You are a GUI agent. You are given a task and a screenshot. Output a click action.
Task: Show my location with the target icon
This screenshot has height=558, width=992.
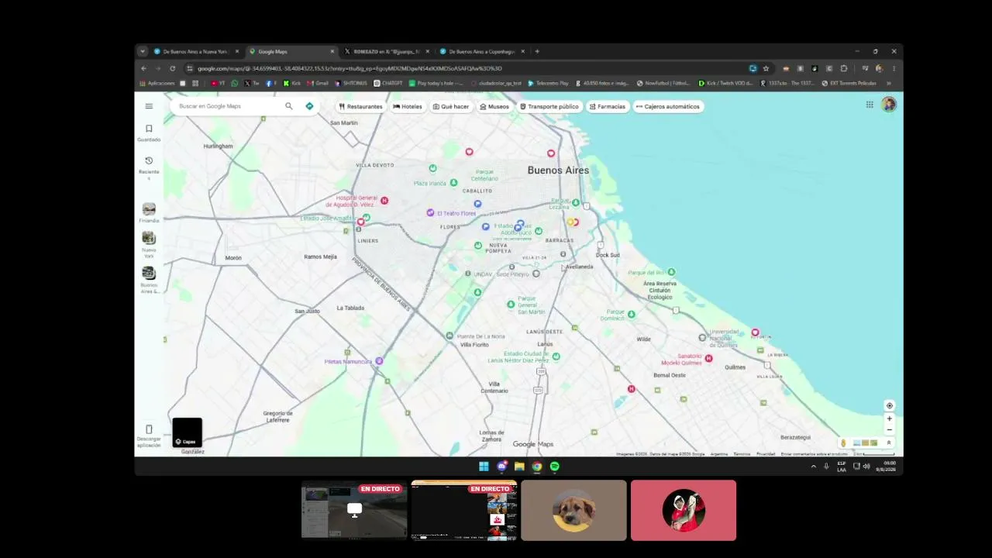coord(890,405)
